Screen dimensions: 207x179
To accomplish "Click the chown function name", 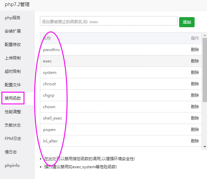I will (x=49, y=106).
